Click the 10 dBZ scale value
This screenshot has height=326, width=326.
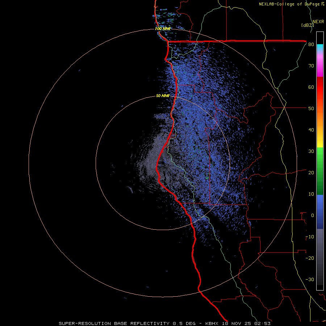pos(311,195)
